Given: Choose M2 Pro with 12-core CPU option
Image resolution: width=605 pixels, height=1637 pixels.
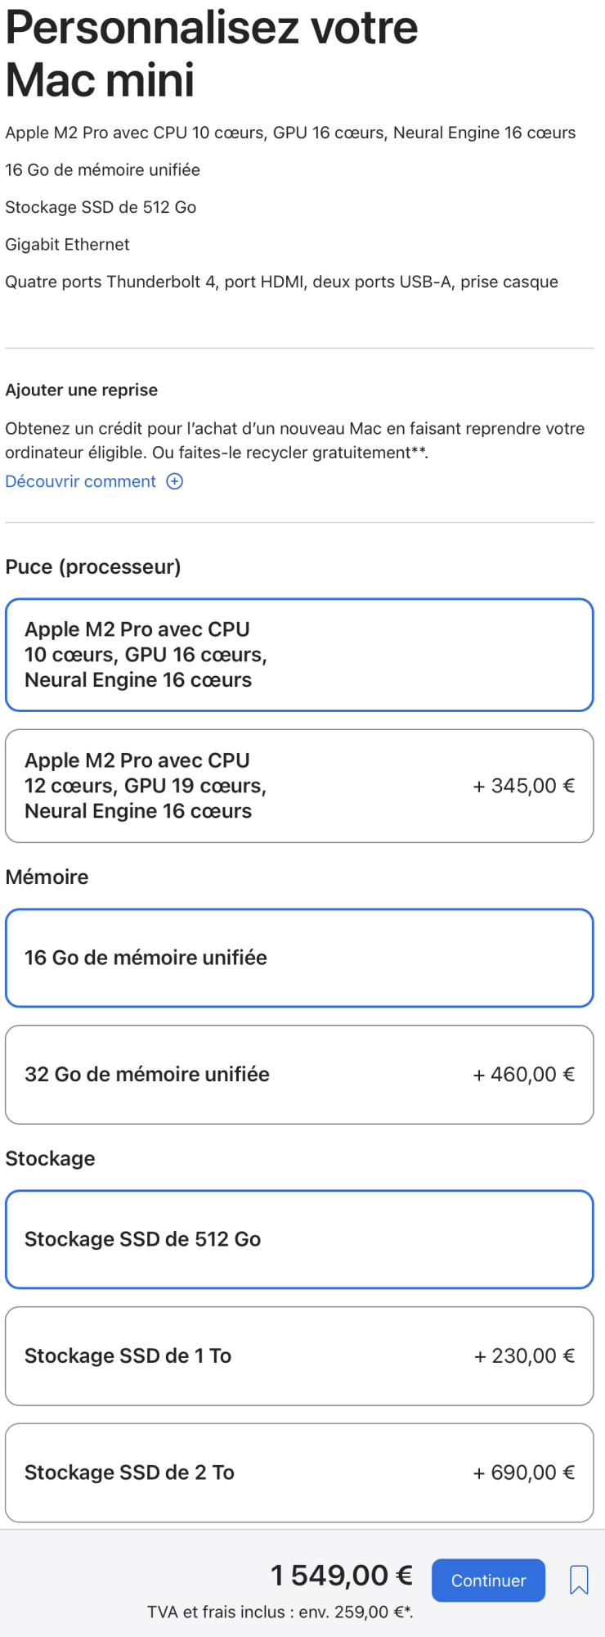Looking at the screenshot, I should tap(299, 786).
